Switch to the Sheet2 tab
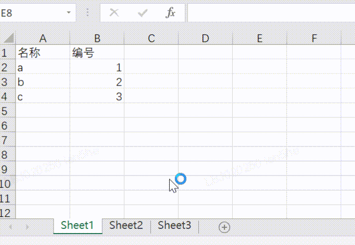The width and height of the screenshot is (355, 245). pyautogui.click(x=126, y=225)
